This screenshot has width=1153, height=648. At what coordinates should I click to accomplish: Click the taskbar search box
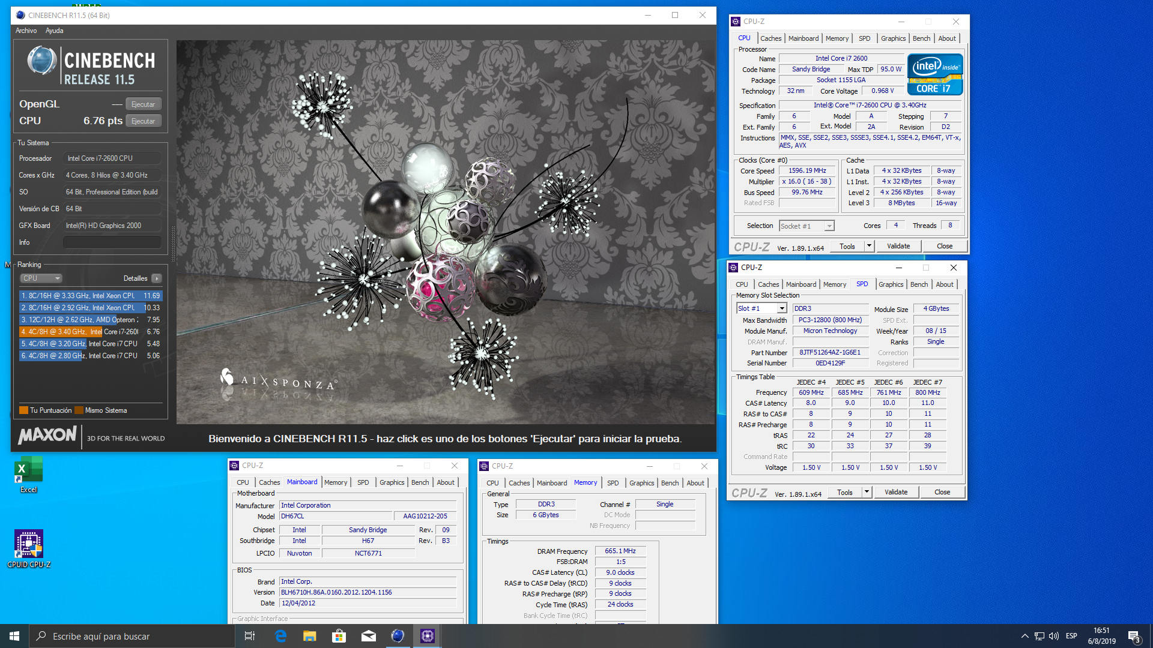[x=132, y=636]
